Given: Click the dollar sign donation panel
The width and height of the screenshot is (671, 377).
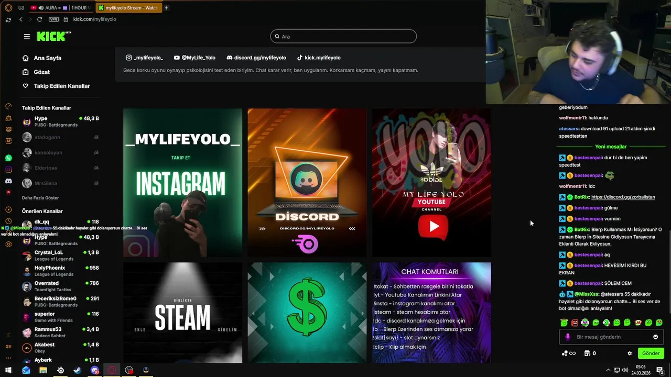Looking at the screenshot, I should [x=307, y=313].
